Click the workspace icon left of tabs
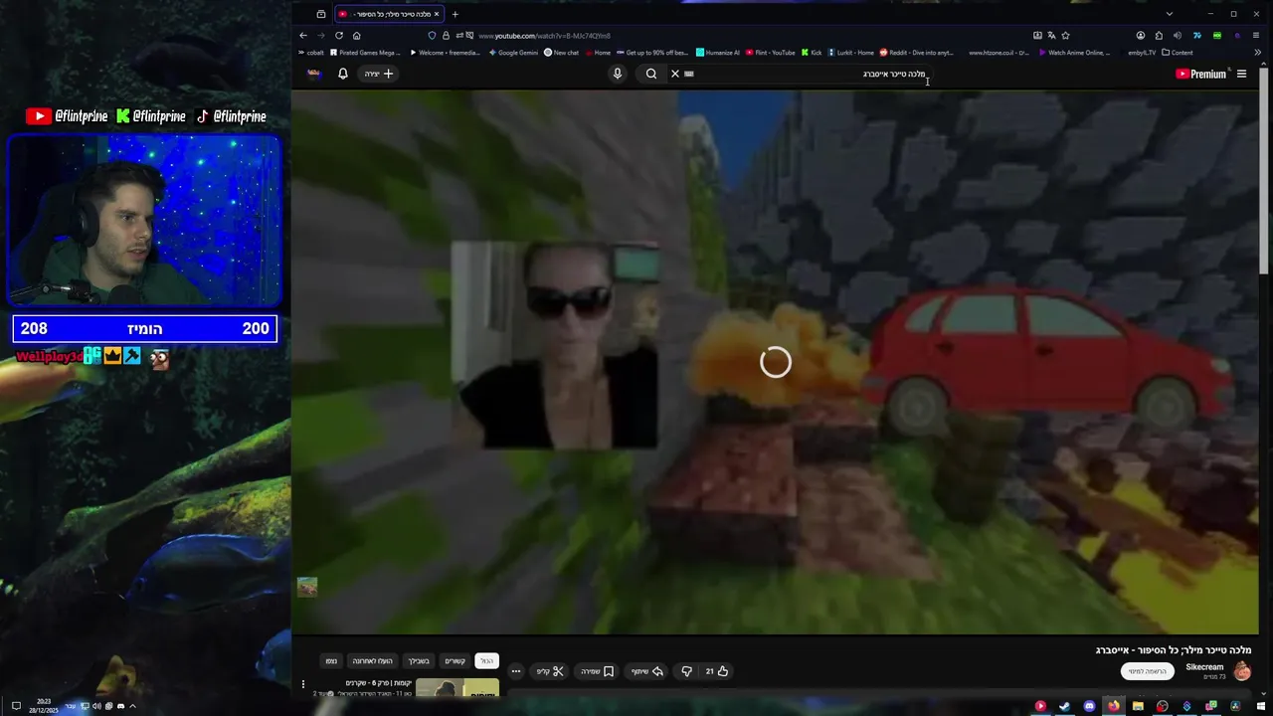This screenshot has width=1273, height=716. (321, 14)
